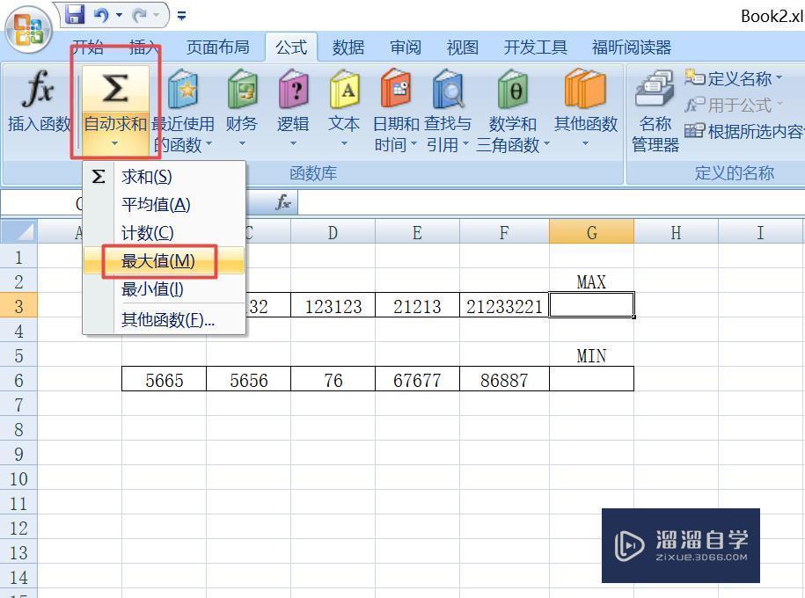The image size is (805, 598).
Task: Select column G header
Action: (x=591, y=232)
